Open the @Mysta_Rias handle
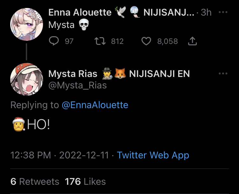This screenshot has height=194, width=239. (x=77, y=85)
